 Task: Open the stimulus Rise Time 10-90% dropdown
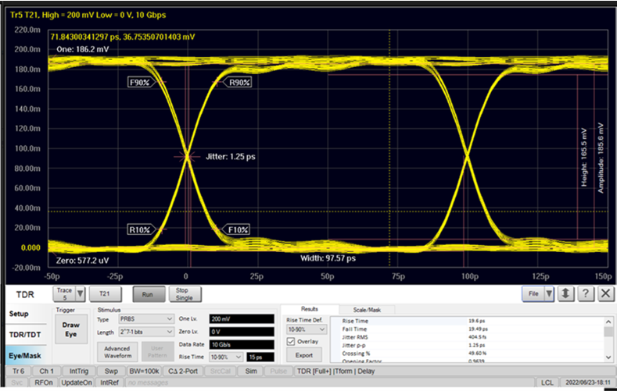[x=226, y=357]
